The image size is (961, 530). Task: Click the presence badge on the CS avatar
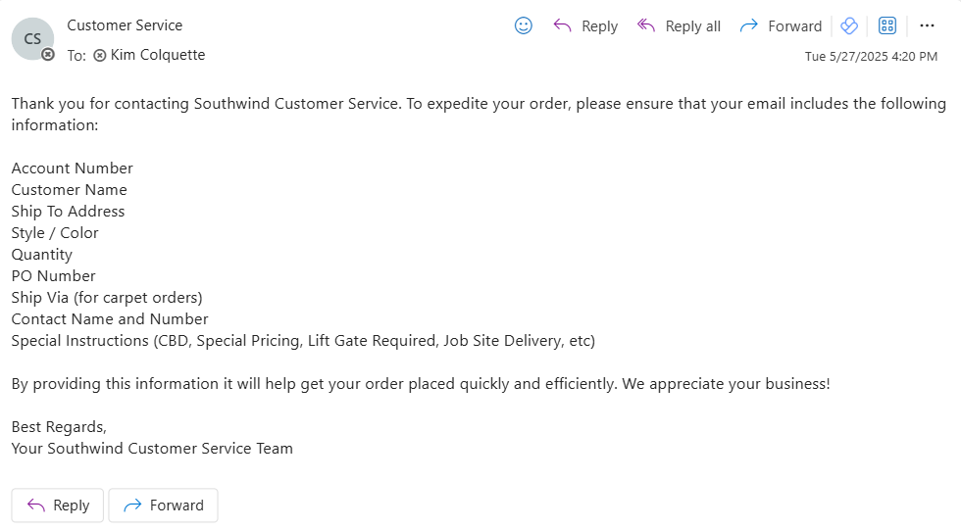point(48,55)
